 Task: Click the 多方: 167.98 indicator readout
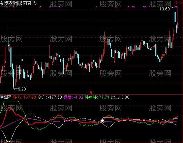click(24, 97)
